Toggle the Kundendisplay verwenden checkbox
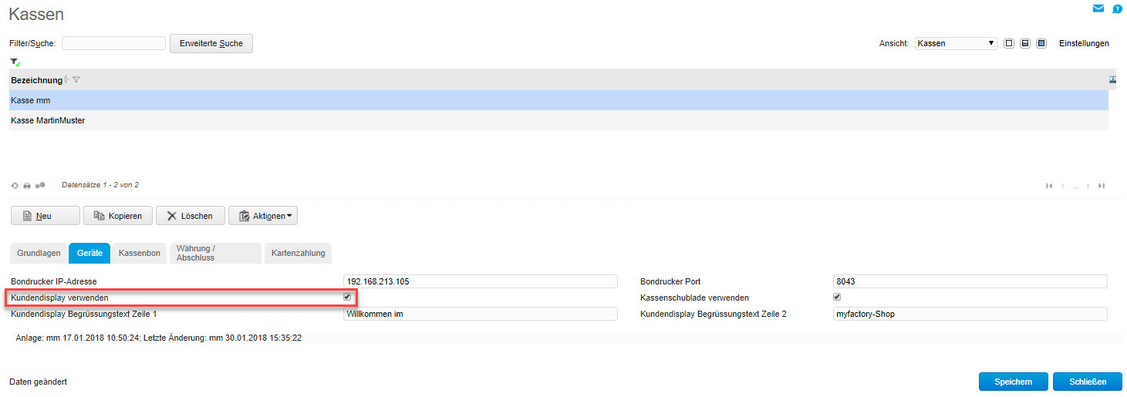Image resolution: width=1127 pixels, height=397 pixels. [348, 297]
